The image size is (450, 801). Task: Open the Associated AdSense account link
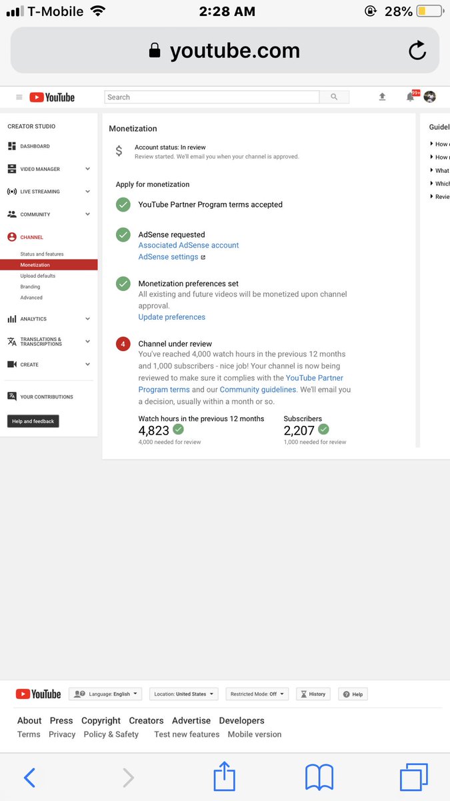[189, 246]
